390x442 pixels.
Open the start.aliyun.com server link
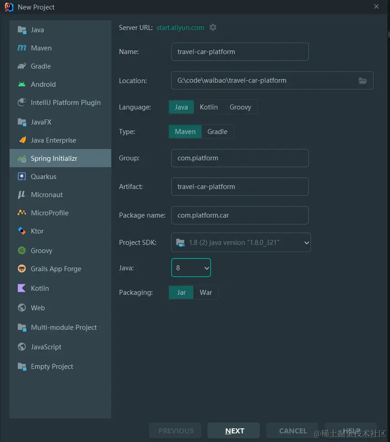tap(180, 28)
